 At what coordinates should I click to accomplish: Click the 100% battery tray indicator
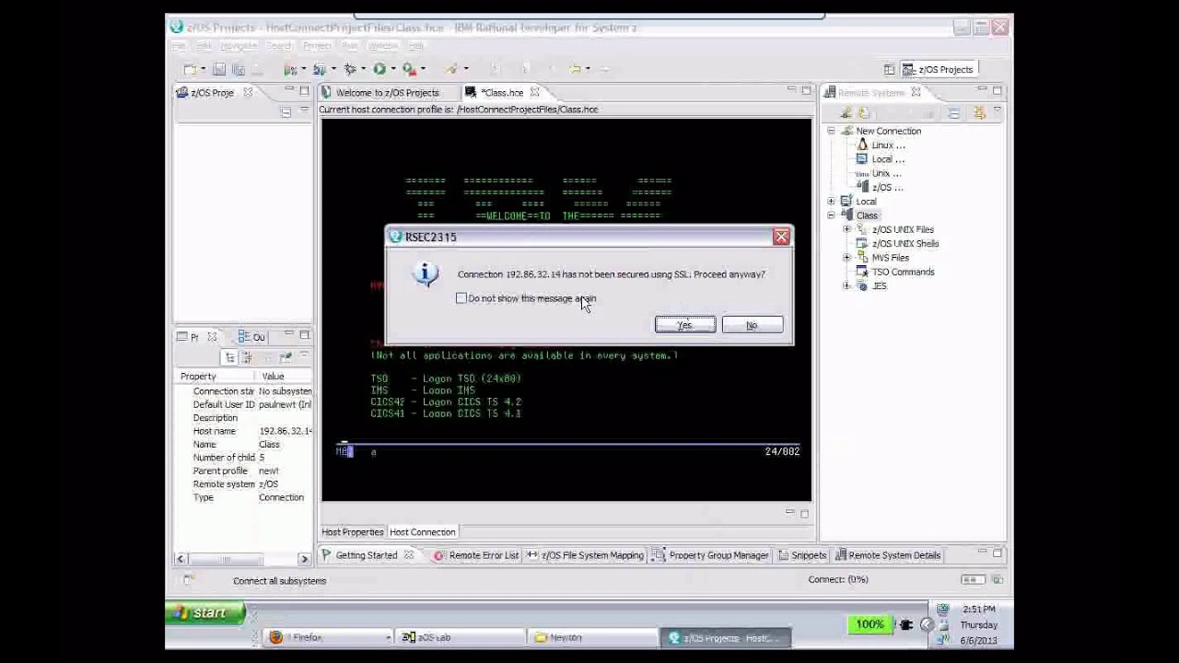click(870, 624)
